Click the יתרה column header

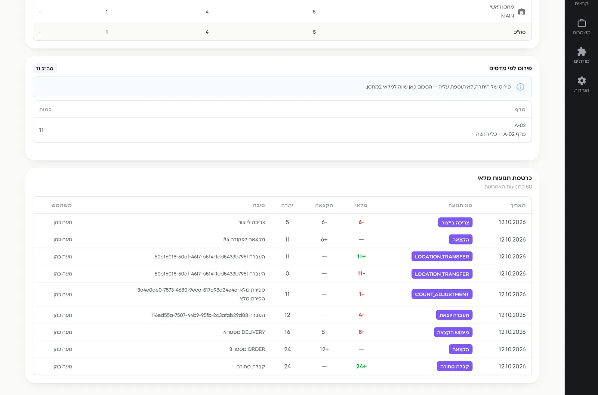287,205
